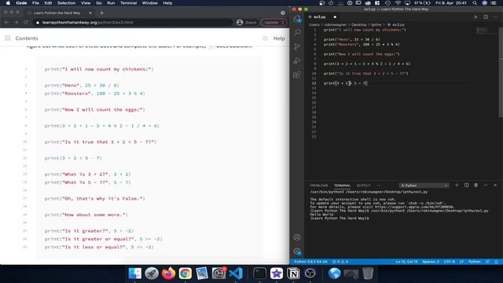Screen dimensions: 503x283
Task: Select the robinwagner breadcrumb segment
Action: click(x=336, y=24)
